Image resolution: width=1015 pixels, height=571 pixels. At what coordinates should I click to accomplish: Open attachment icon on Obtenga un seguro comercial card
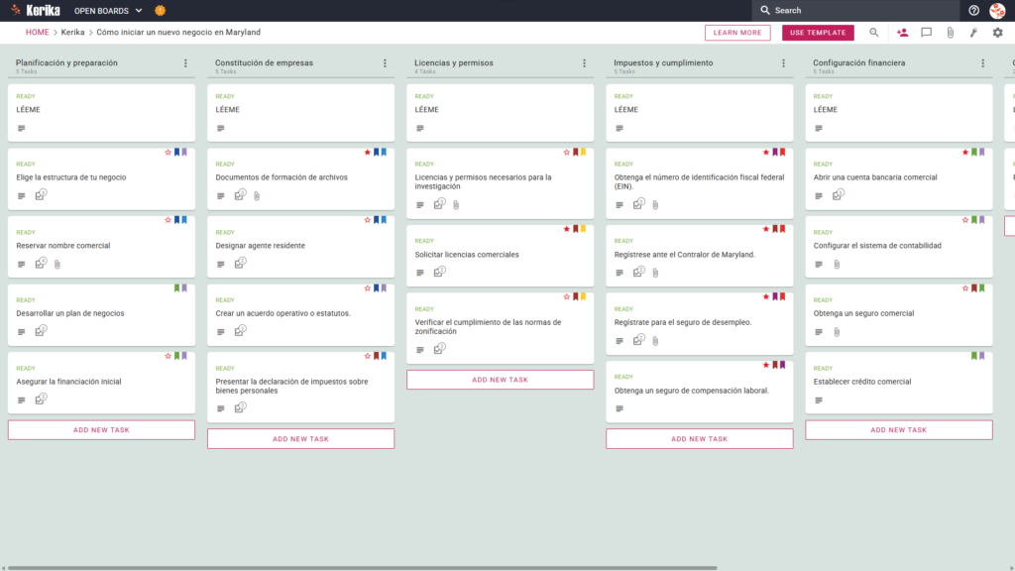[837, 332]
